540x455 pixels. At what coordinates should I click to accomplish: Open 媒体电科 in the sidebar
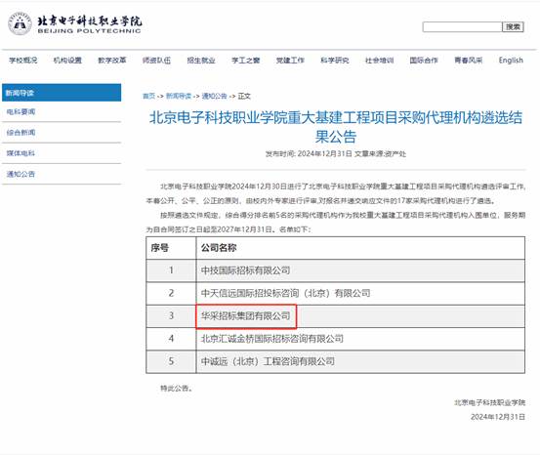21,153
